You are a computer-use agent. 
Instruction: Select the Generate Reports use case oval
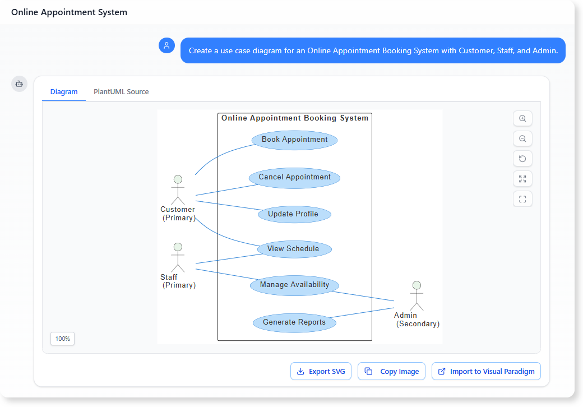pos(294,322)
